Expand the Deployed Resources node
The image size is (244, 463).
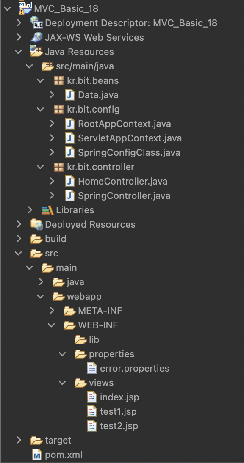point(19,224)
